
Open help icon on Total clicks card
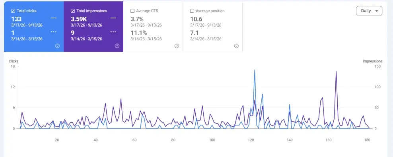point(57,46)
